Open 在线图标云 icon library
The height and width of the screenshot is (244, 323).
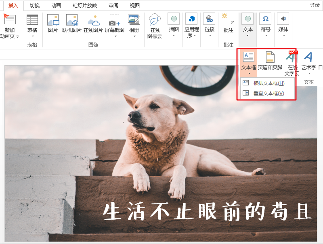click(155, 19)
